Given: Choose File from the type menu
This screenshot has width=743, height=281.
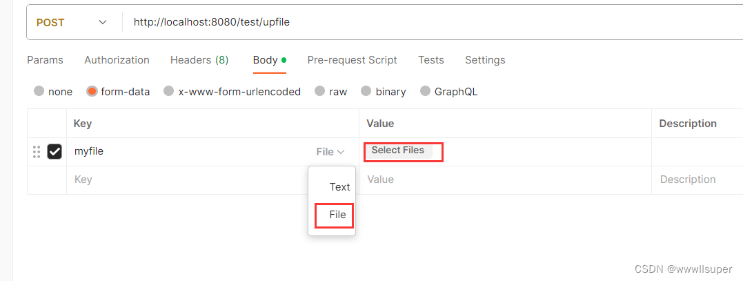Looking at the screenshot, I should click(x=337, y=215).
